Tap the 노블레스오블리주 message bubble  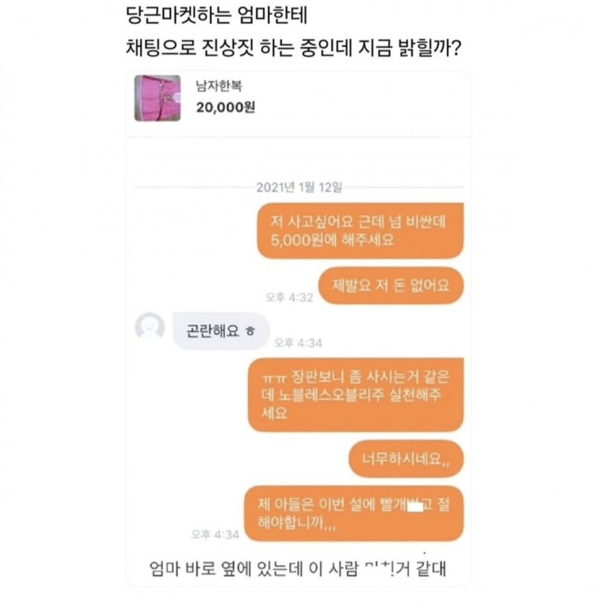pos(356,394)
